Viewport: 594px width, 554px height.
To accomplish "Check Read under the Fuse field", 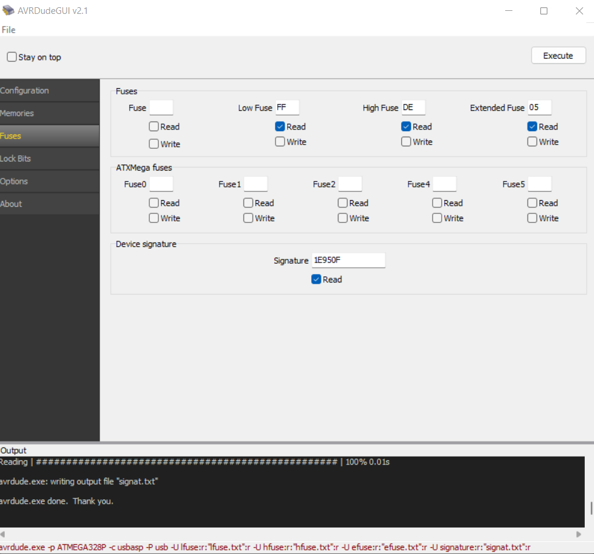I will pyautogui.click(x=154, y=126).
